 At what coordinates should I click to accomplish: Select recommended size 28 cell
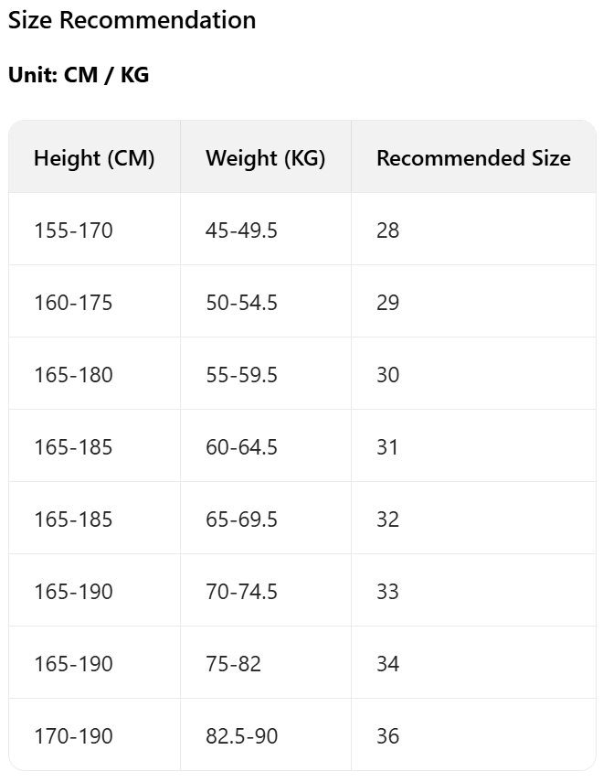pyautogui.click(x=387, y=230)
